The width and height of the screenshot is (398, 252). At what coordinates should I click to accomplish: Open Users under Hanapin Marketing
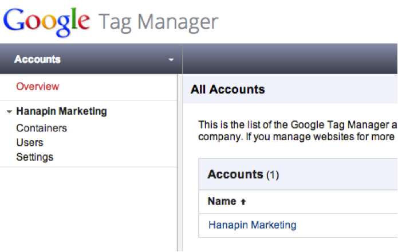30,142
